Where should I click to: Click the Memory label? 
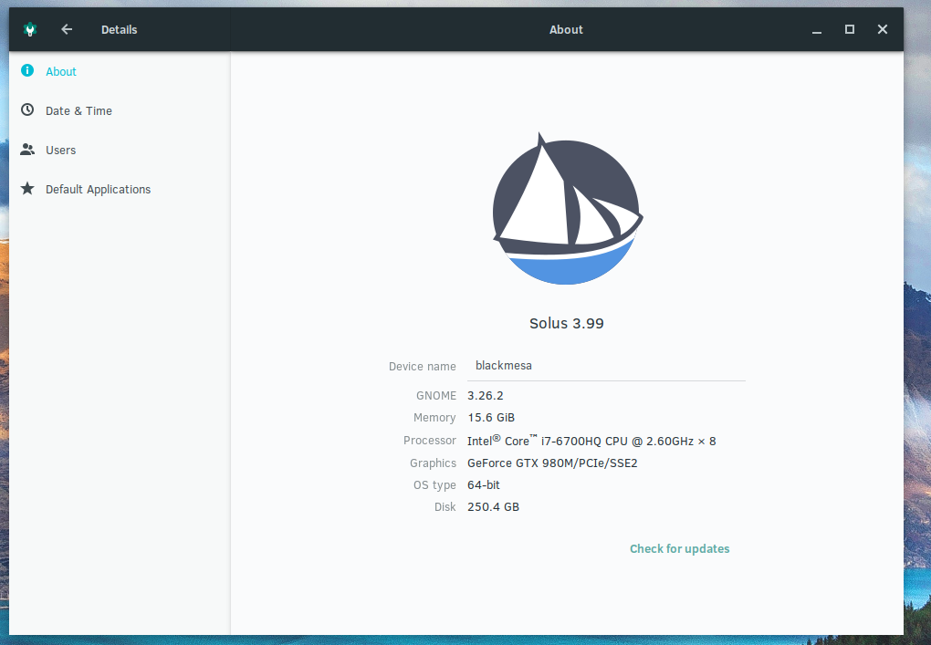coord(434,418)
